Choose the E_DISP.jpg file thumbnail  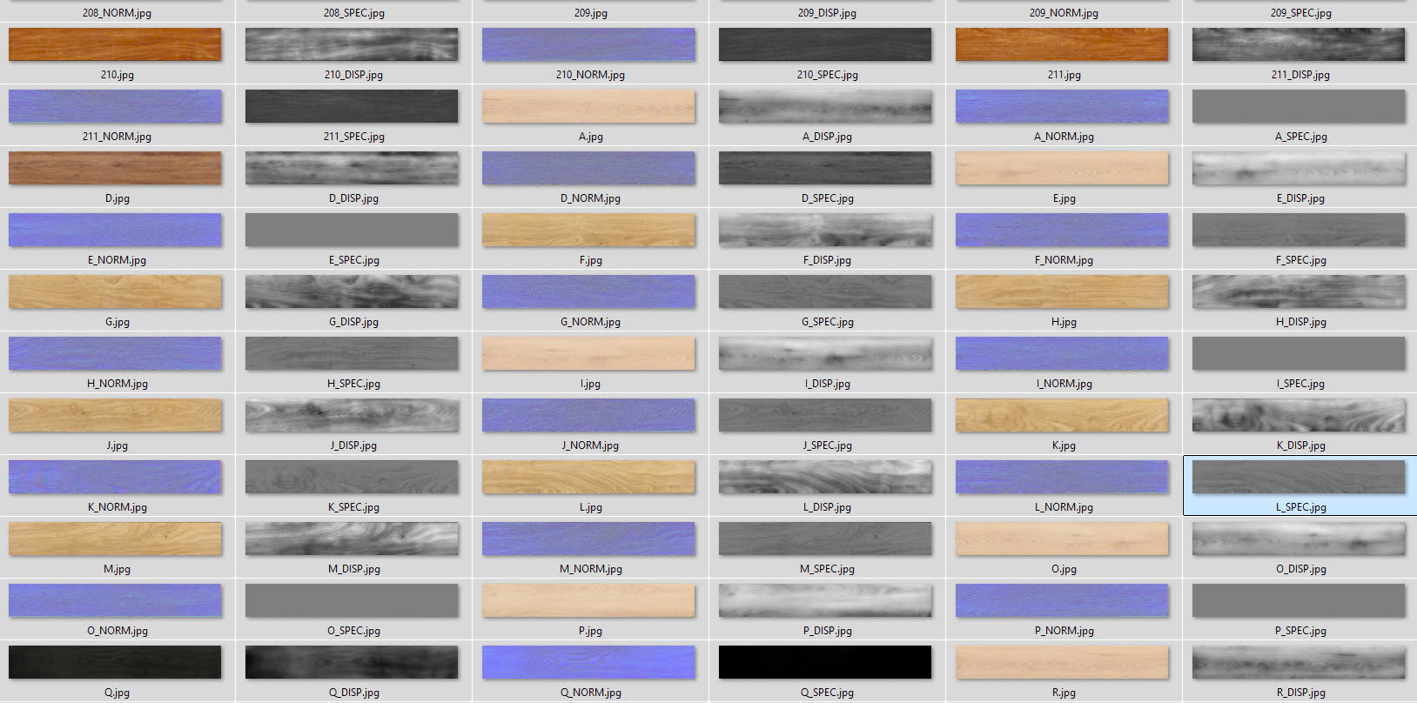[x=1299, y=168]
